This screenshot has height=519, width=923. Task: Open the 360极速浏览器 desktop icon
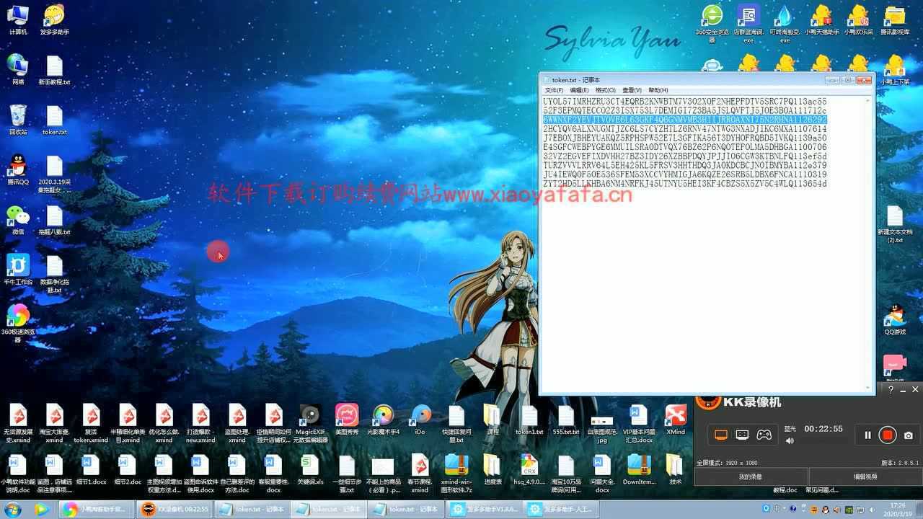click(18, 323)
